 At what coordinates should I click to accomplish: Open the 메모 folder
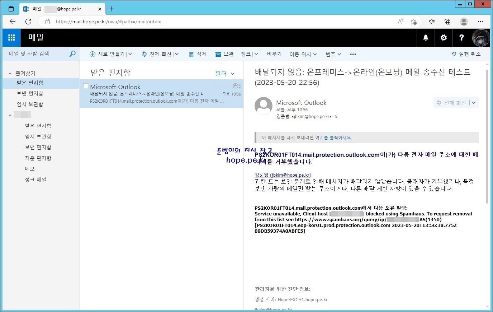click(x=30, y=169)
